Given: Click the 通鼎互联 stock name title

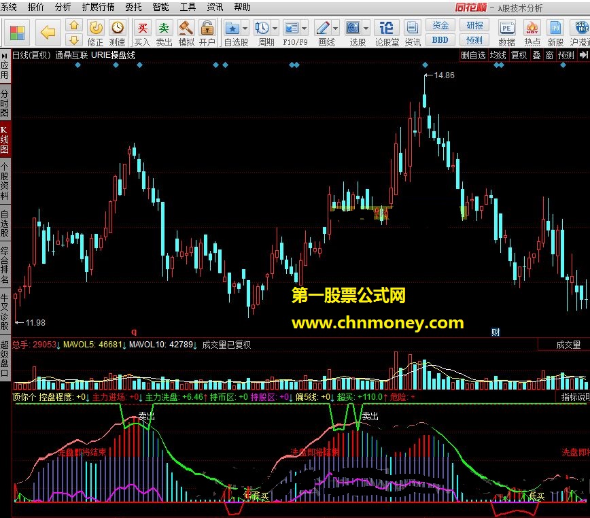Looking at the screenshot, I should click(71, 55).
